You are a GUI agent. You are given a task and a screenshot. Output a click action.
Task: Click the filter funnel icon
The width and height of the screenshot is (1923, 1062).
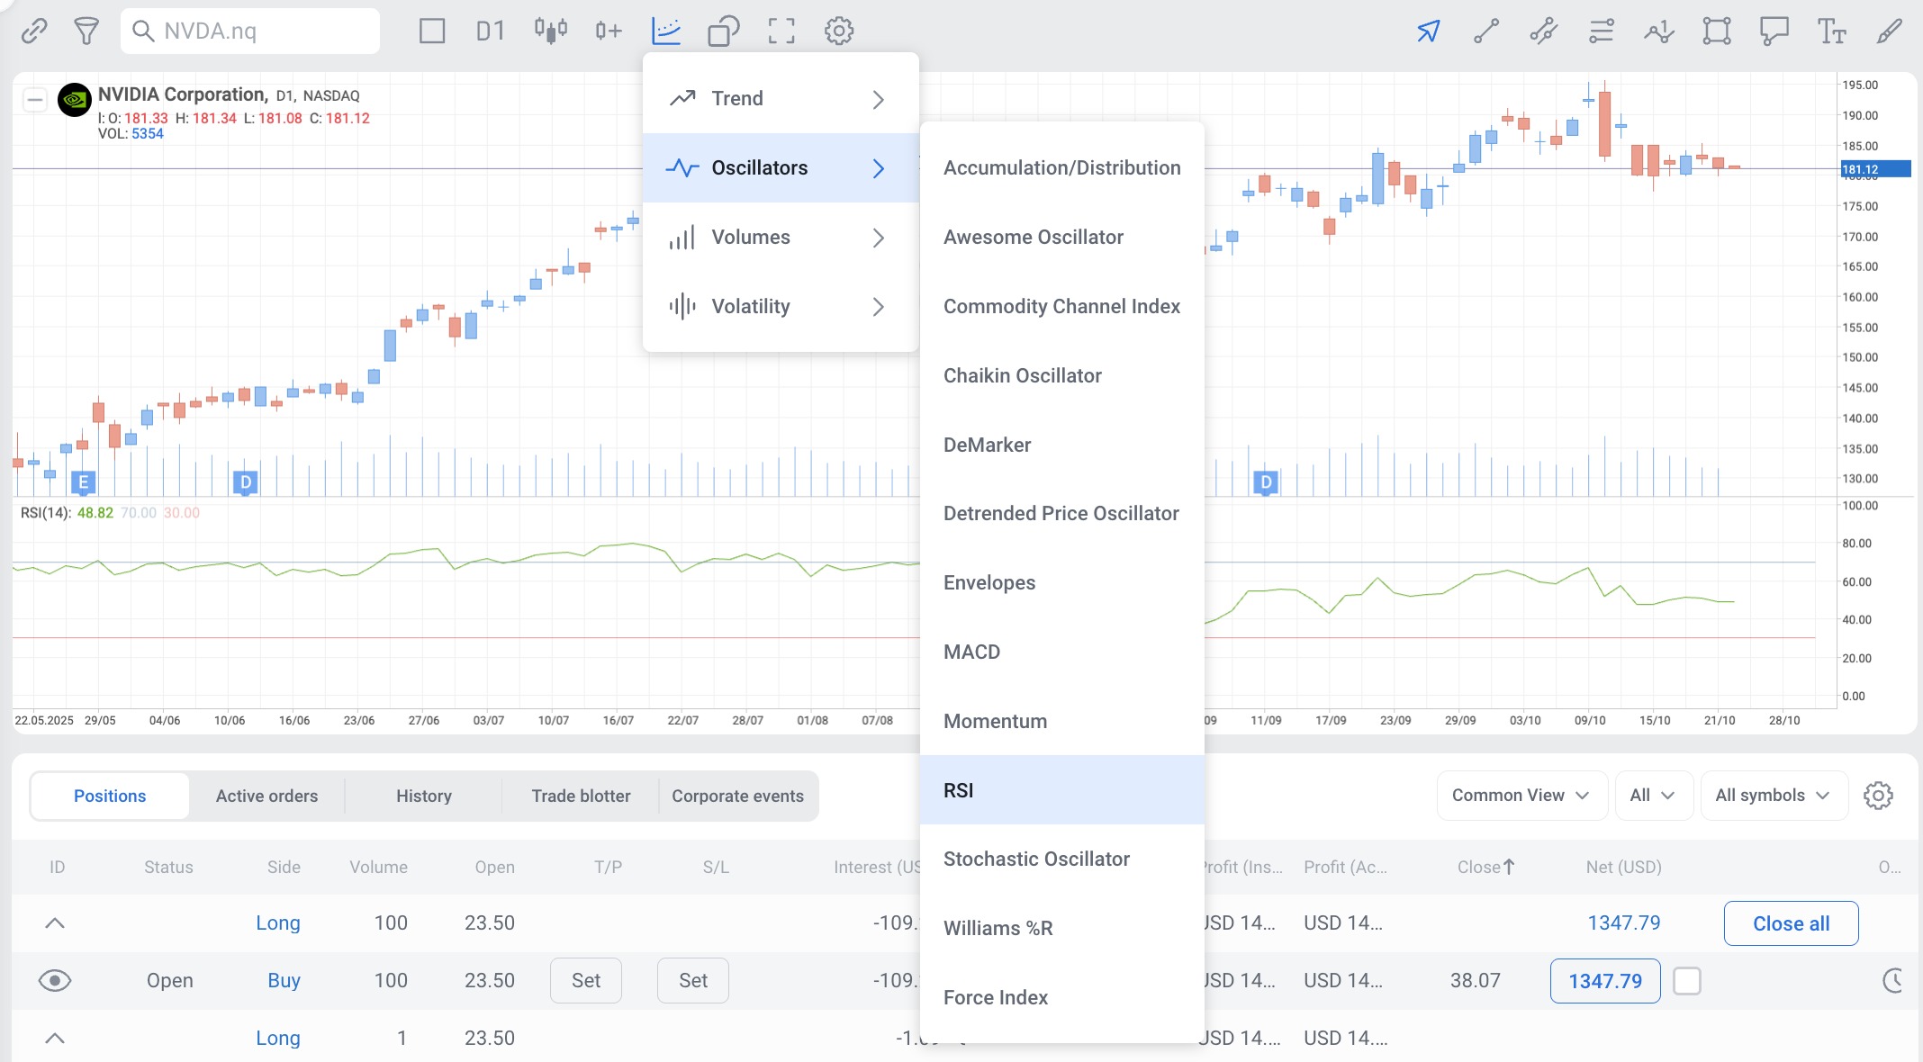pos(86,31)
